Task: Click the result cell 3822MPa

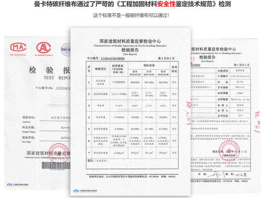Action: [x=163, y=82]
